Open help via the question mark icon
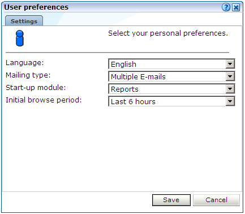This screenshot has width=245, height=214. coord(226,7)
